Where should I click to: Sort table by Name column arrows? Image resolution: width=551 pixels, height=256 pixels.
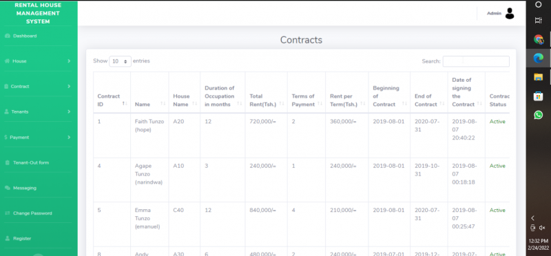click(x=163, y=104)
